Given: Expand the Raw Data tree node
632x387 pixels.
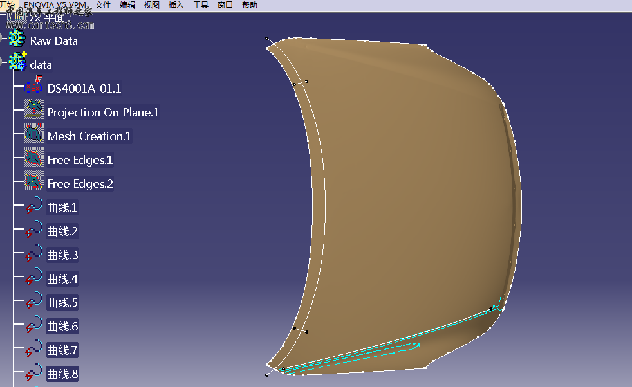Looking at the screenshot, I should click(x=3, y=40).
